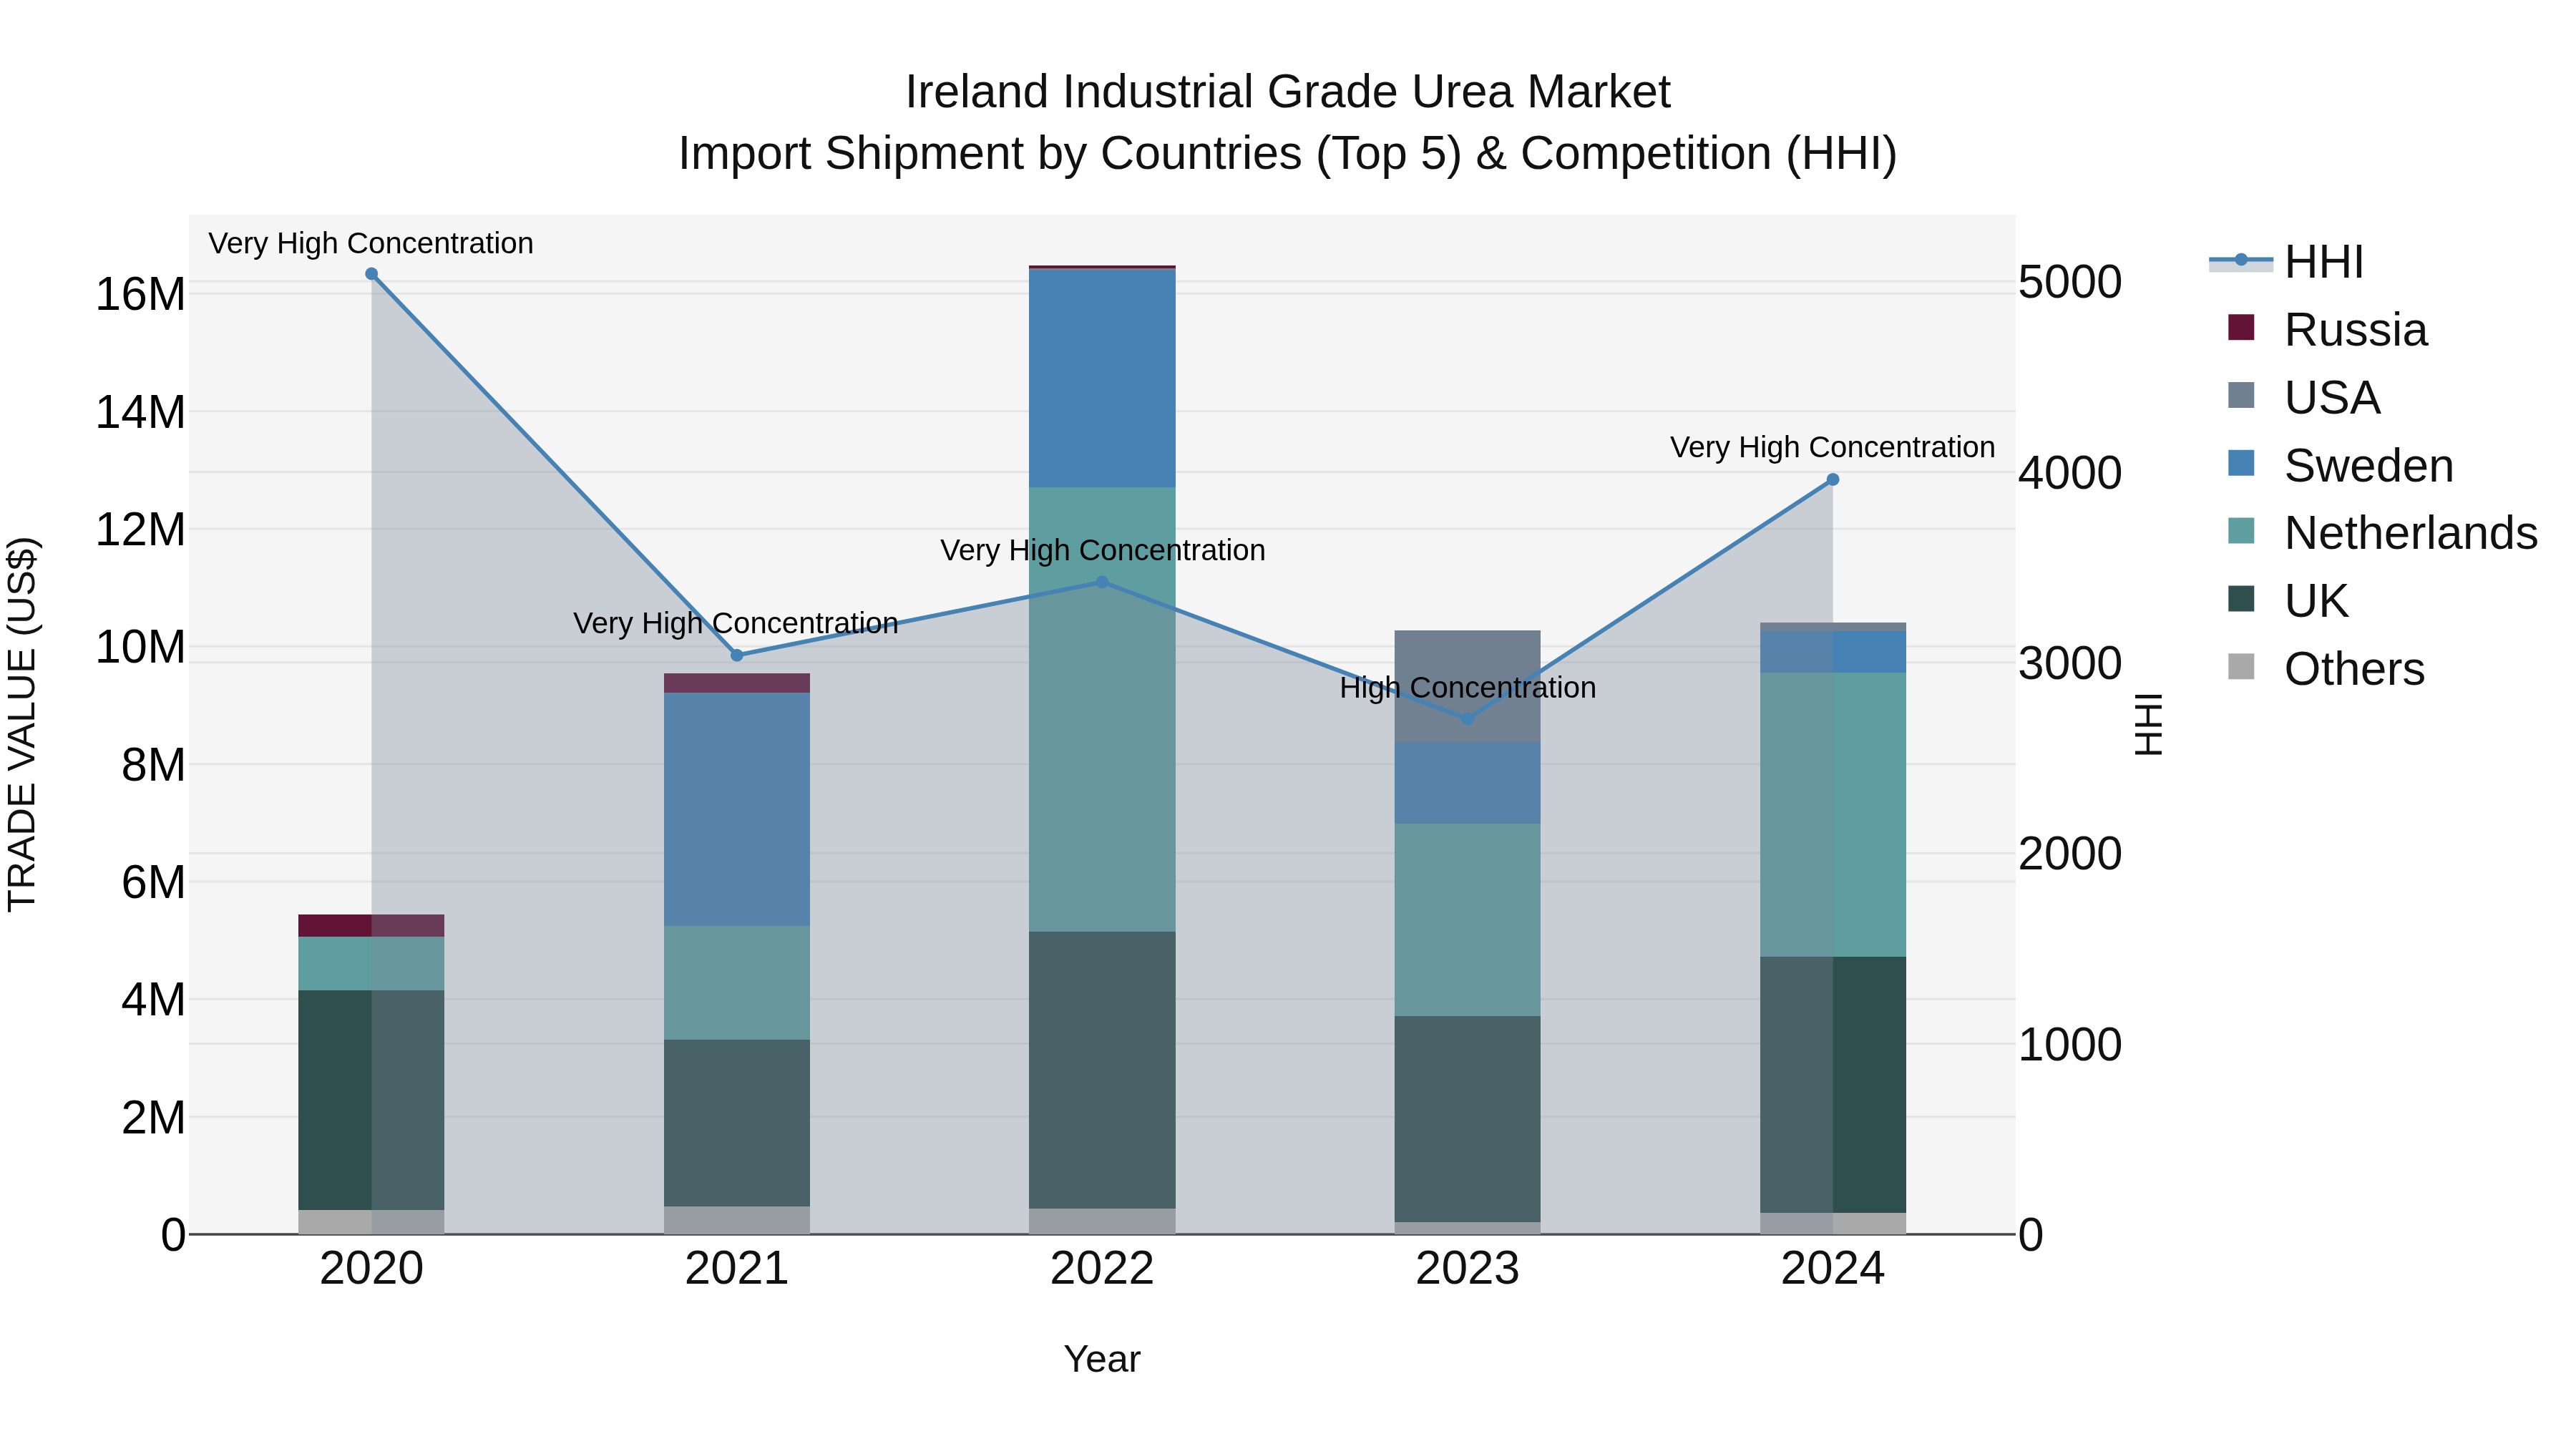Click the 2021 HHI data point
Viewport: 2576px width, 1449px height.
coord(737,656)
